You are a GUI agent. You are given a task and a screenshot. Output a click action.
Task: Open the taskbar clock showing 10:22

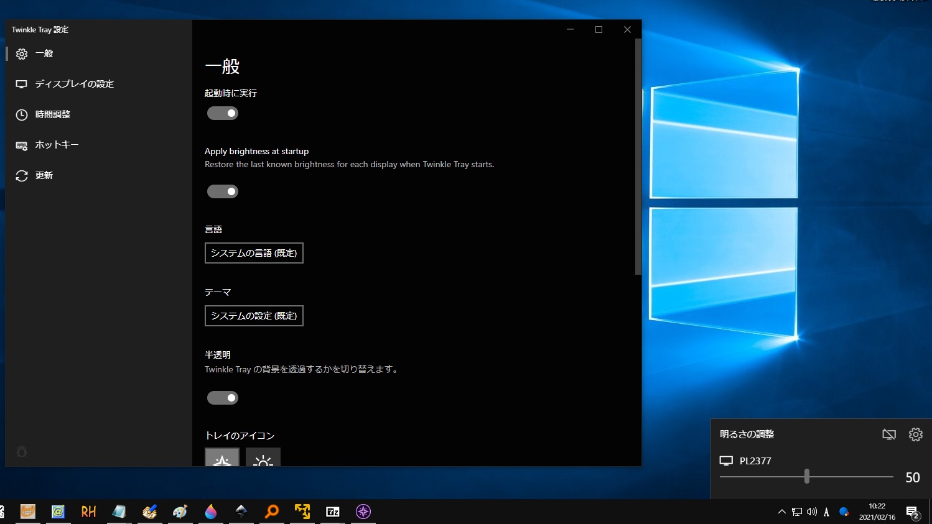877,512
